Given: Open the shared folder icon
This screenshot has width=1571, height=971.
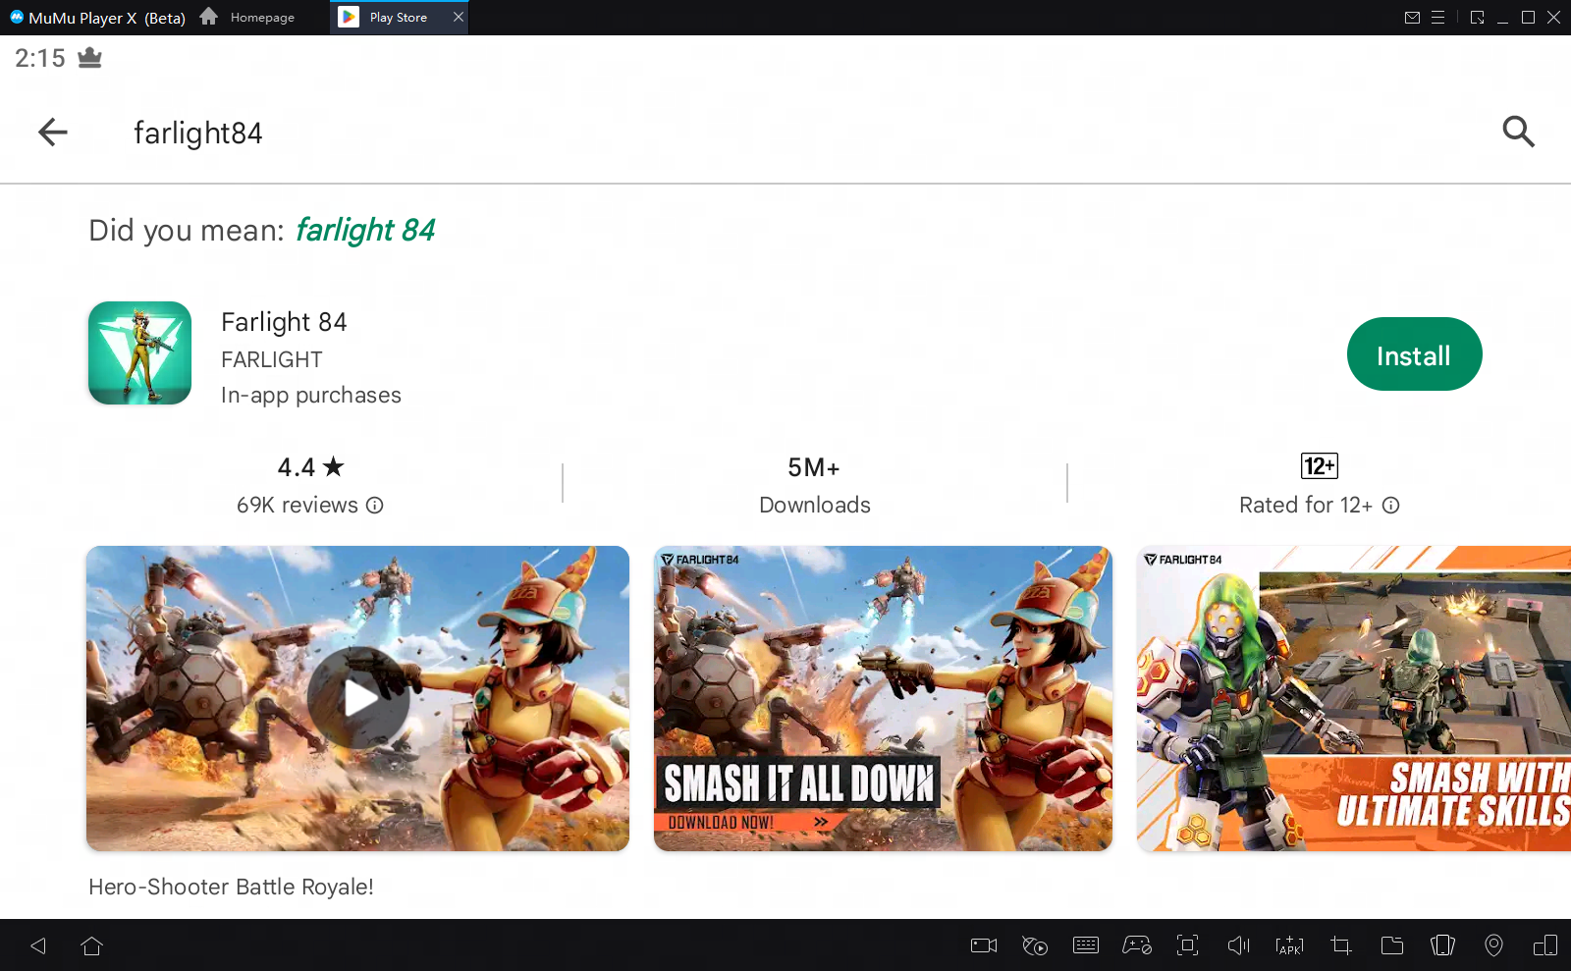Looking at the screenshot, I should coord(1391,945).
